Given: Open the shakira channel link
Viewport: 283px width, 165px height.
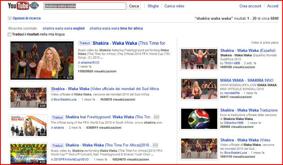Looking at the screenshot, I should click(x=59, y=128).
